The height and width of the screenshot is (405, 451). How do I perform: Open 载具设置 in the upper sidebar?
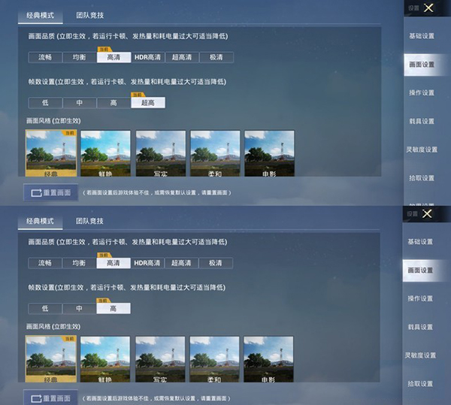tap(421, 121)
